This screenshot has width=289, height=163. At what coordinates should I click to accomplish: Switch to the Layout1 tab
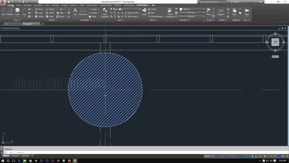[x=15, y=156]
